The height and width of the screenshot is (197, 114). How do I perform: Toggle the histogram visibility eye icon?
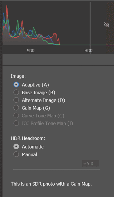point(107,25)
